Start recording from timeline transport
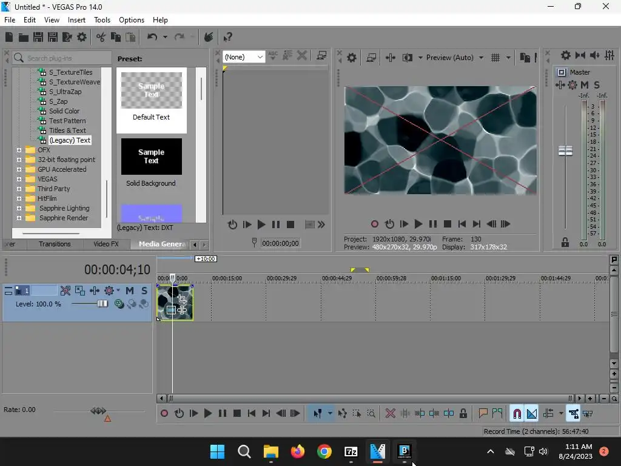The height and width of the screenshot is (466, 621). click(164, 414)
